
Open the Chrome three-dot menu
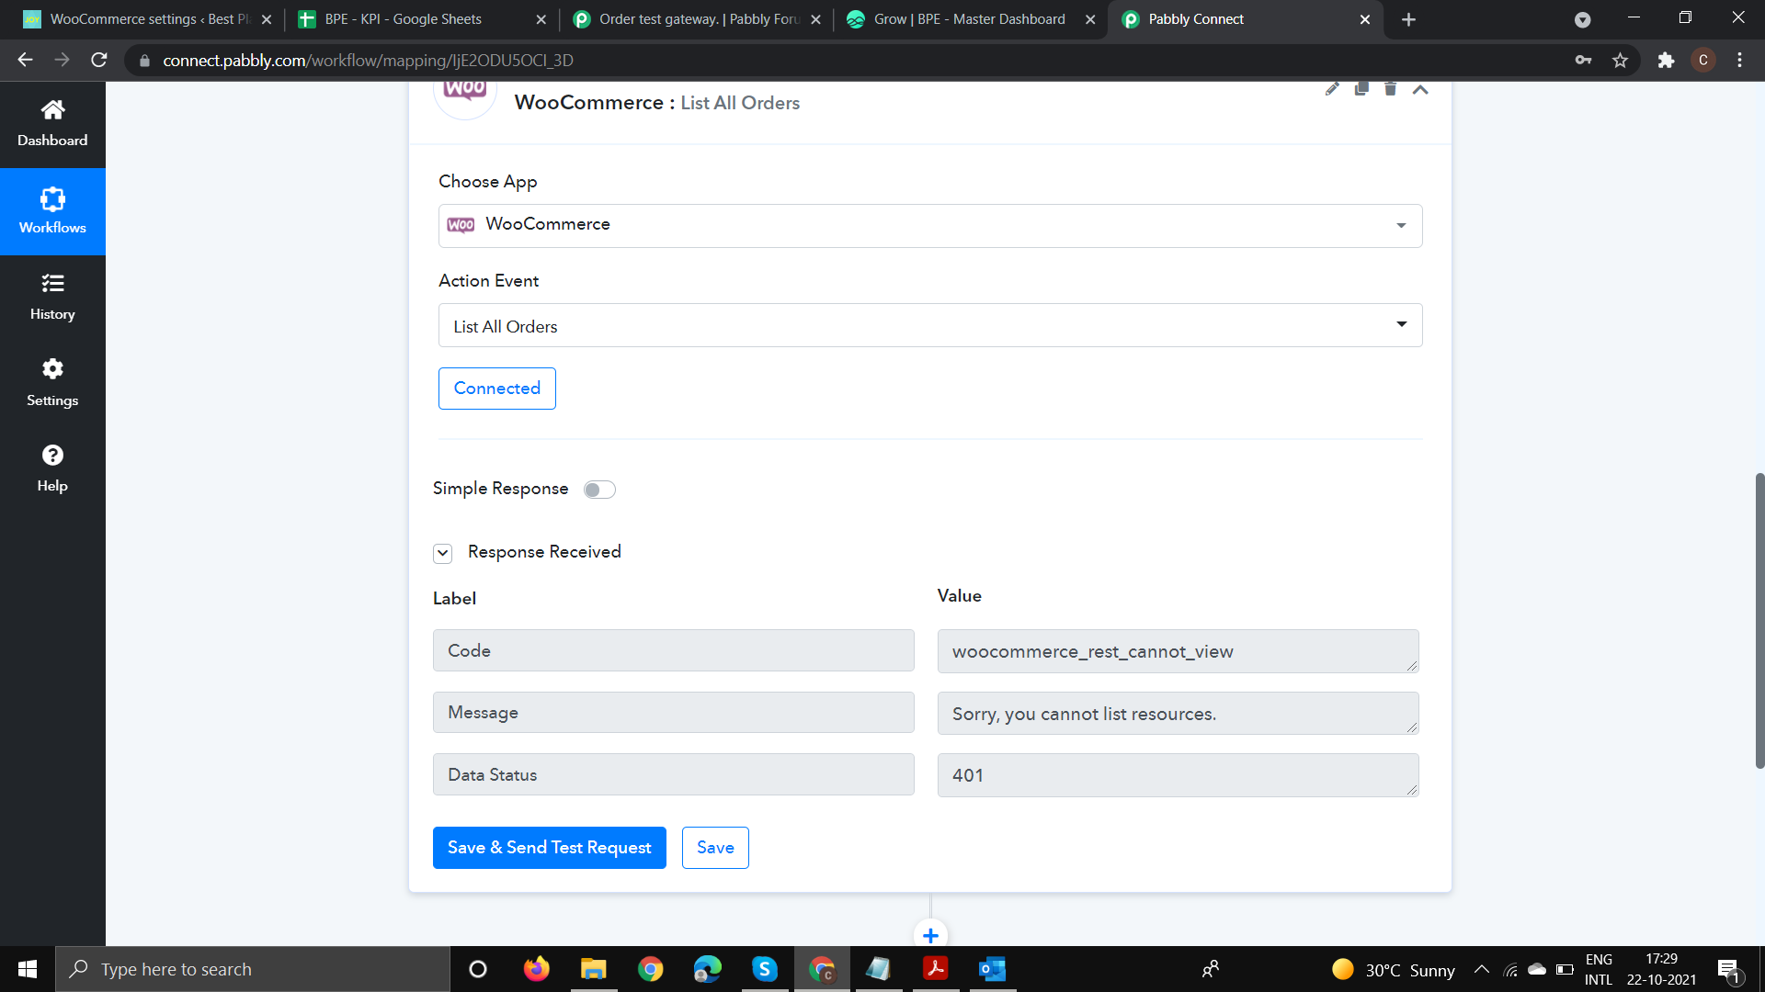(x=1739, y=61)
